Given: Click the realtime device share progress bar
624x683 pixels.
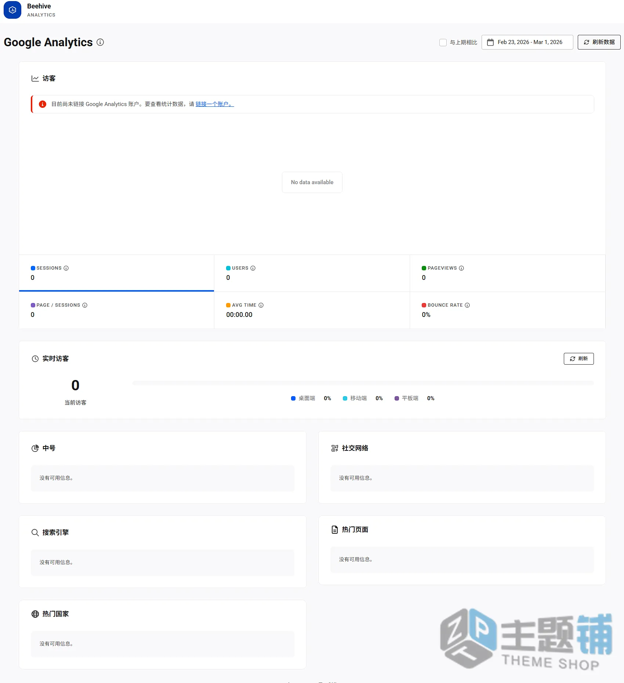Looking at the screenshot, I should click(x=363, y=383).
